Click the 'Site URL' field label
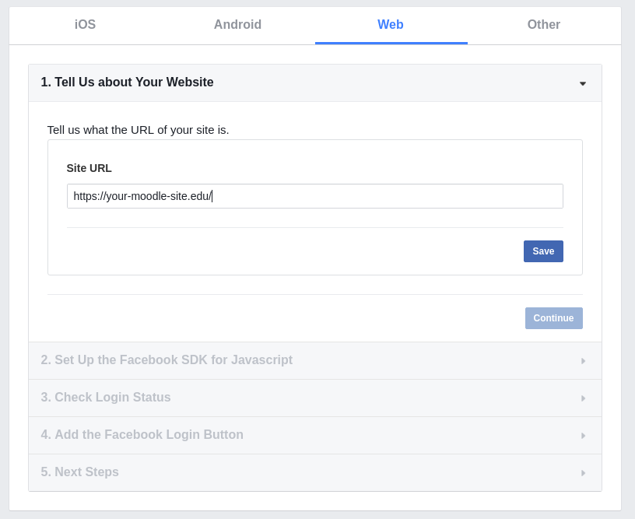 tap(89, 168)
